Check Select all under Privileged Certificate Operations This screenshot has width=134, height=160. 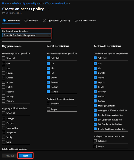tap(95, 141)
